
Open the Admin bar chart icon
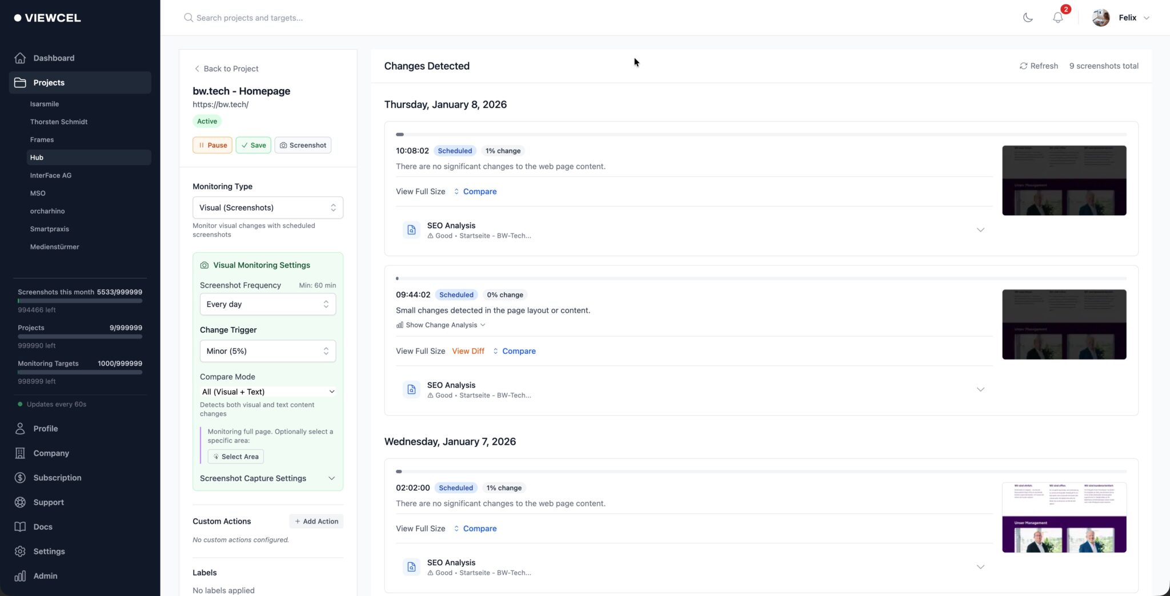pyautogui.click(x=20, y=575)
